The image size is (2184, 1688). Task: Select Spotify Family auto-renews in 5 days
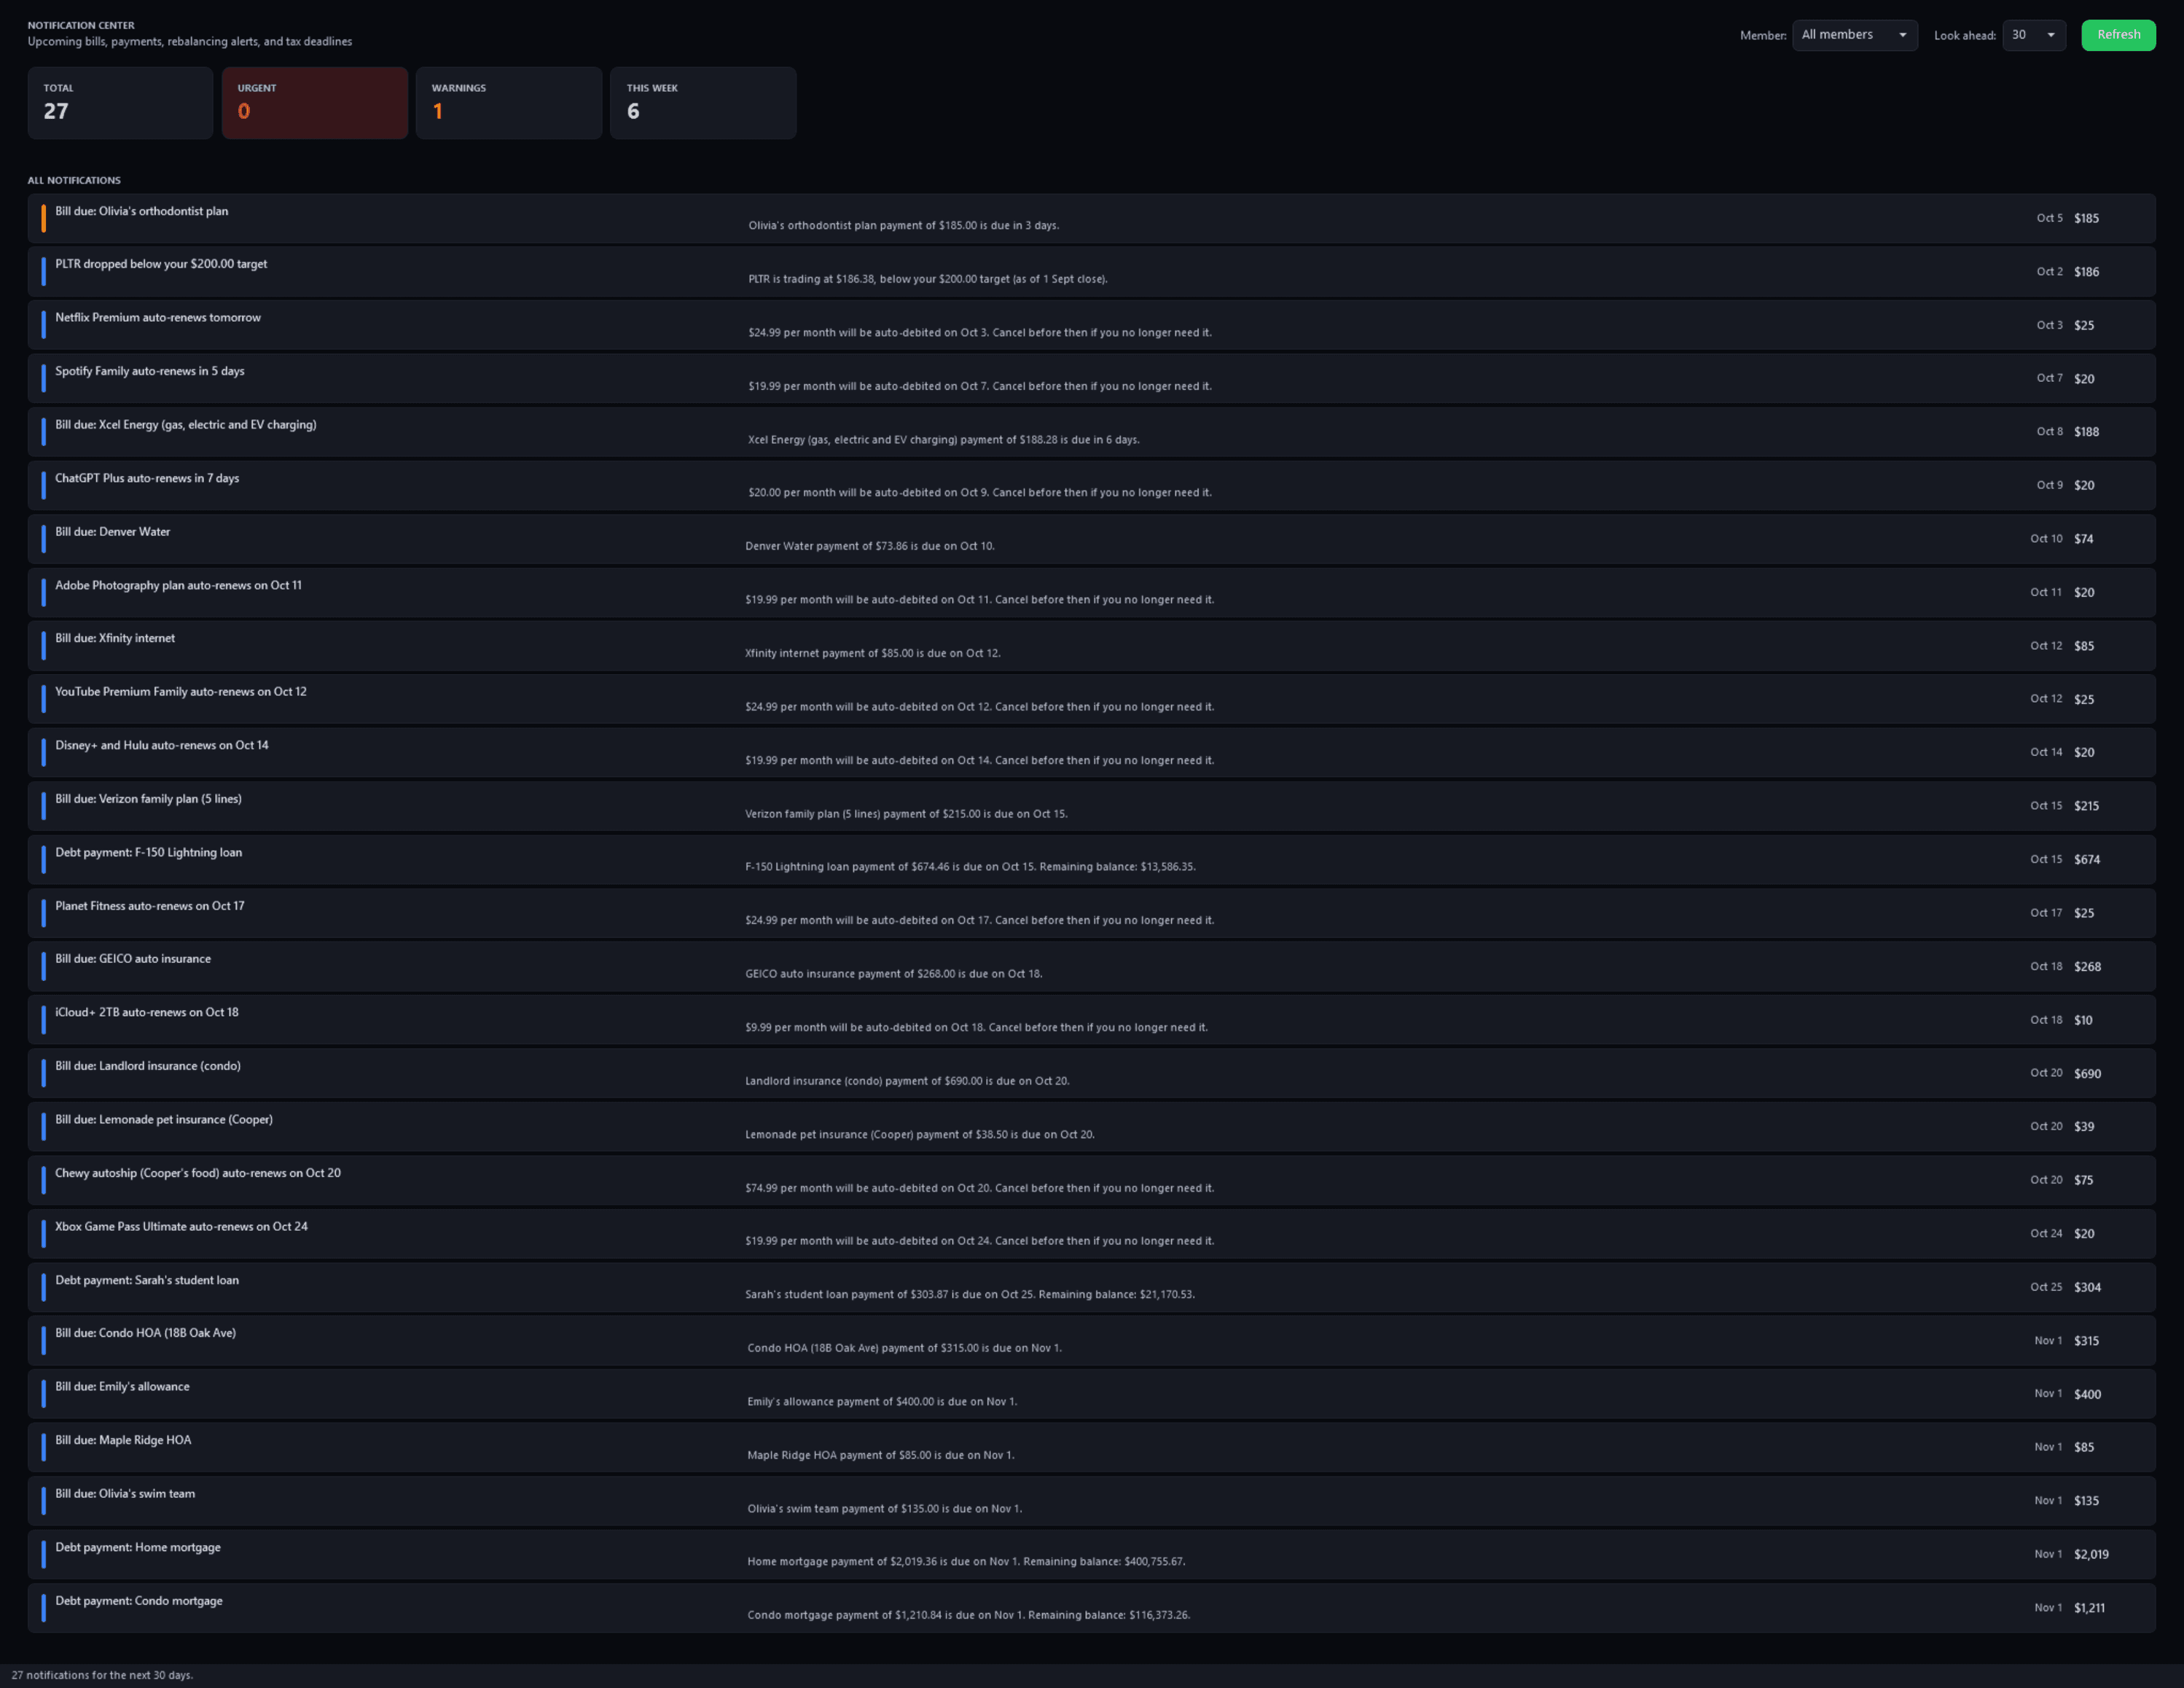point(1091,379)
